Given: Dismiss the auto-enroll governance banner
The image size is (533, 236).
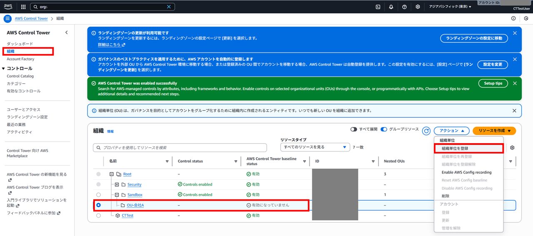Looking at the screenshot, I should point(515,59).
